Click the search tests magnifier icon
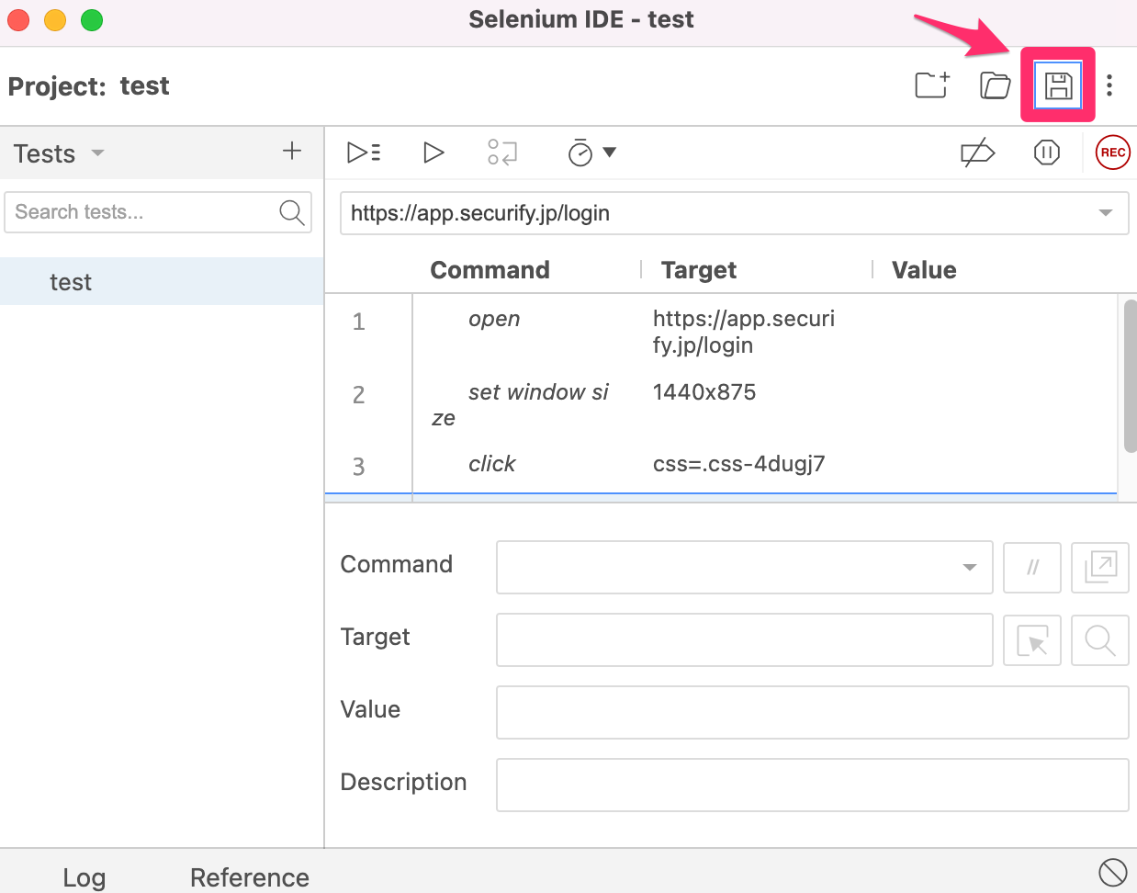1137x893 pixels. coord(292,212)
